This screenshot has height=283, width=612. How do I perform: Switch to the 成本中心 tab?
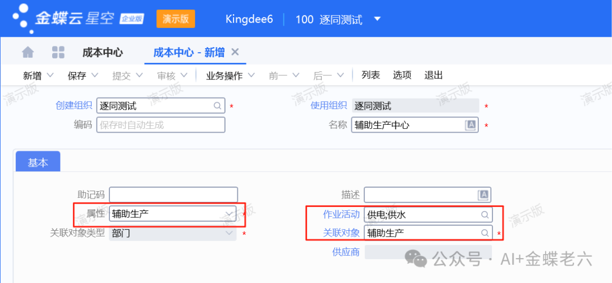tap(103, 53)
